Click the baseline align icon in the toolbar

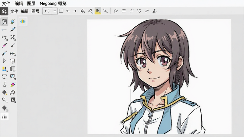point(147,11)
